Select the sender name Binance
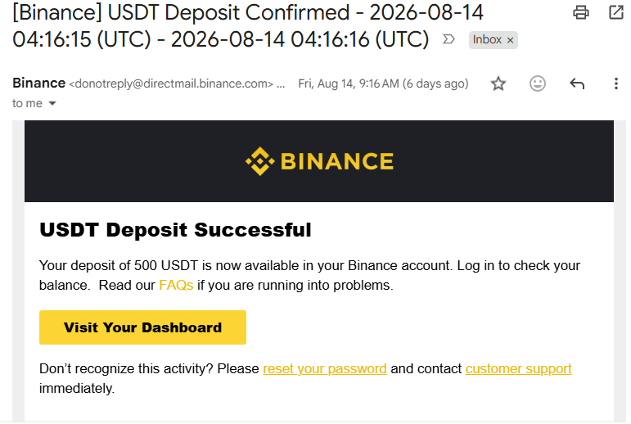This screenshot has height=424, width=631. (x=38, y=83)
